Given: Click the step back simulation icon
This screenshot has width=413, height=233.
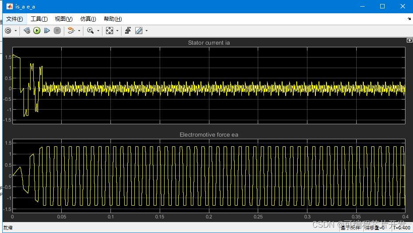Looking at the screenshot, I should 27,31.
